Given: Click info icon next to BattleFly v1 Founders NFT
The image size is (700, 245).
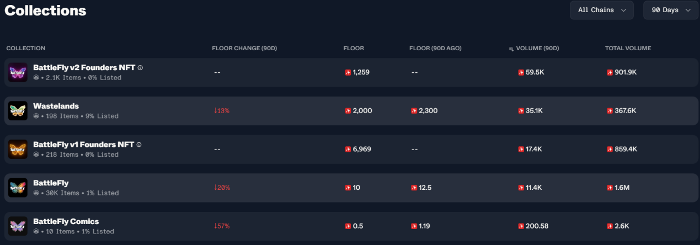Looking at the screenshot, I should coord(139,145).
